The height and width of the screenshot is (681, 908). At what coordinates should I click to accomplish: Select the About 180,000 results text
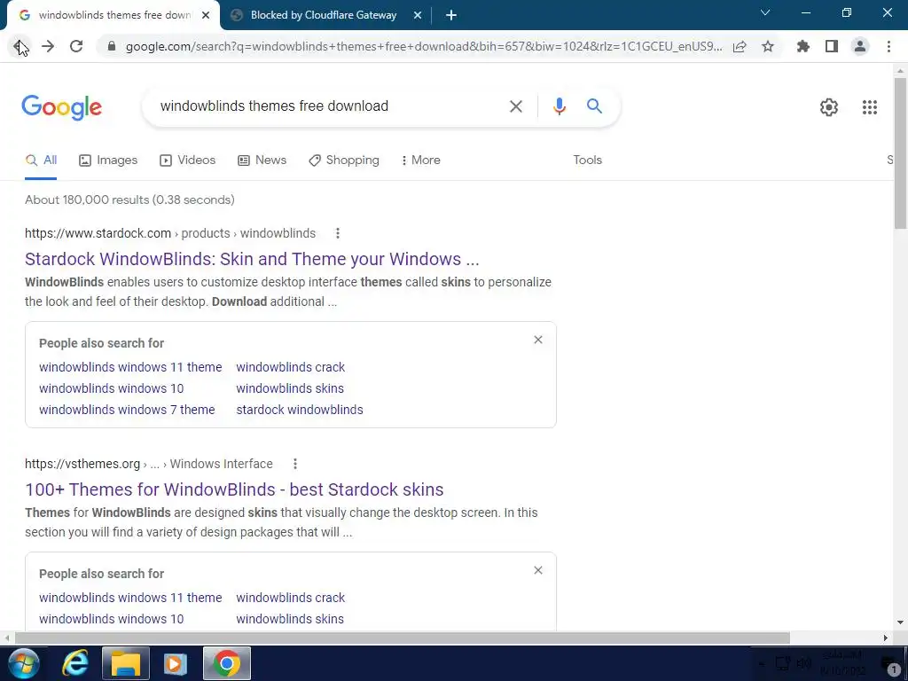(x=129, y=200)
